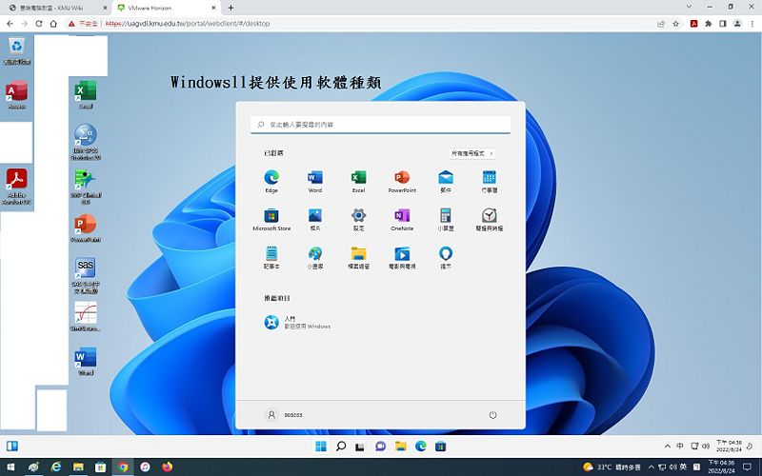Bookmark this page with the star
Screen dimensions: 762x476
click(x=675, y=23)
